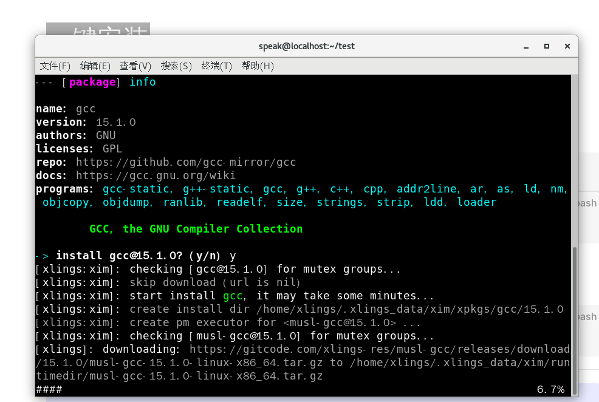
Task: Click "addr2line" in the programs list
Action: click(426, 189)
